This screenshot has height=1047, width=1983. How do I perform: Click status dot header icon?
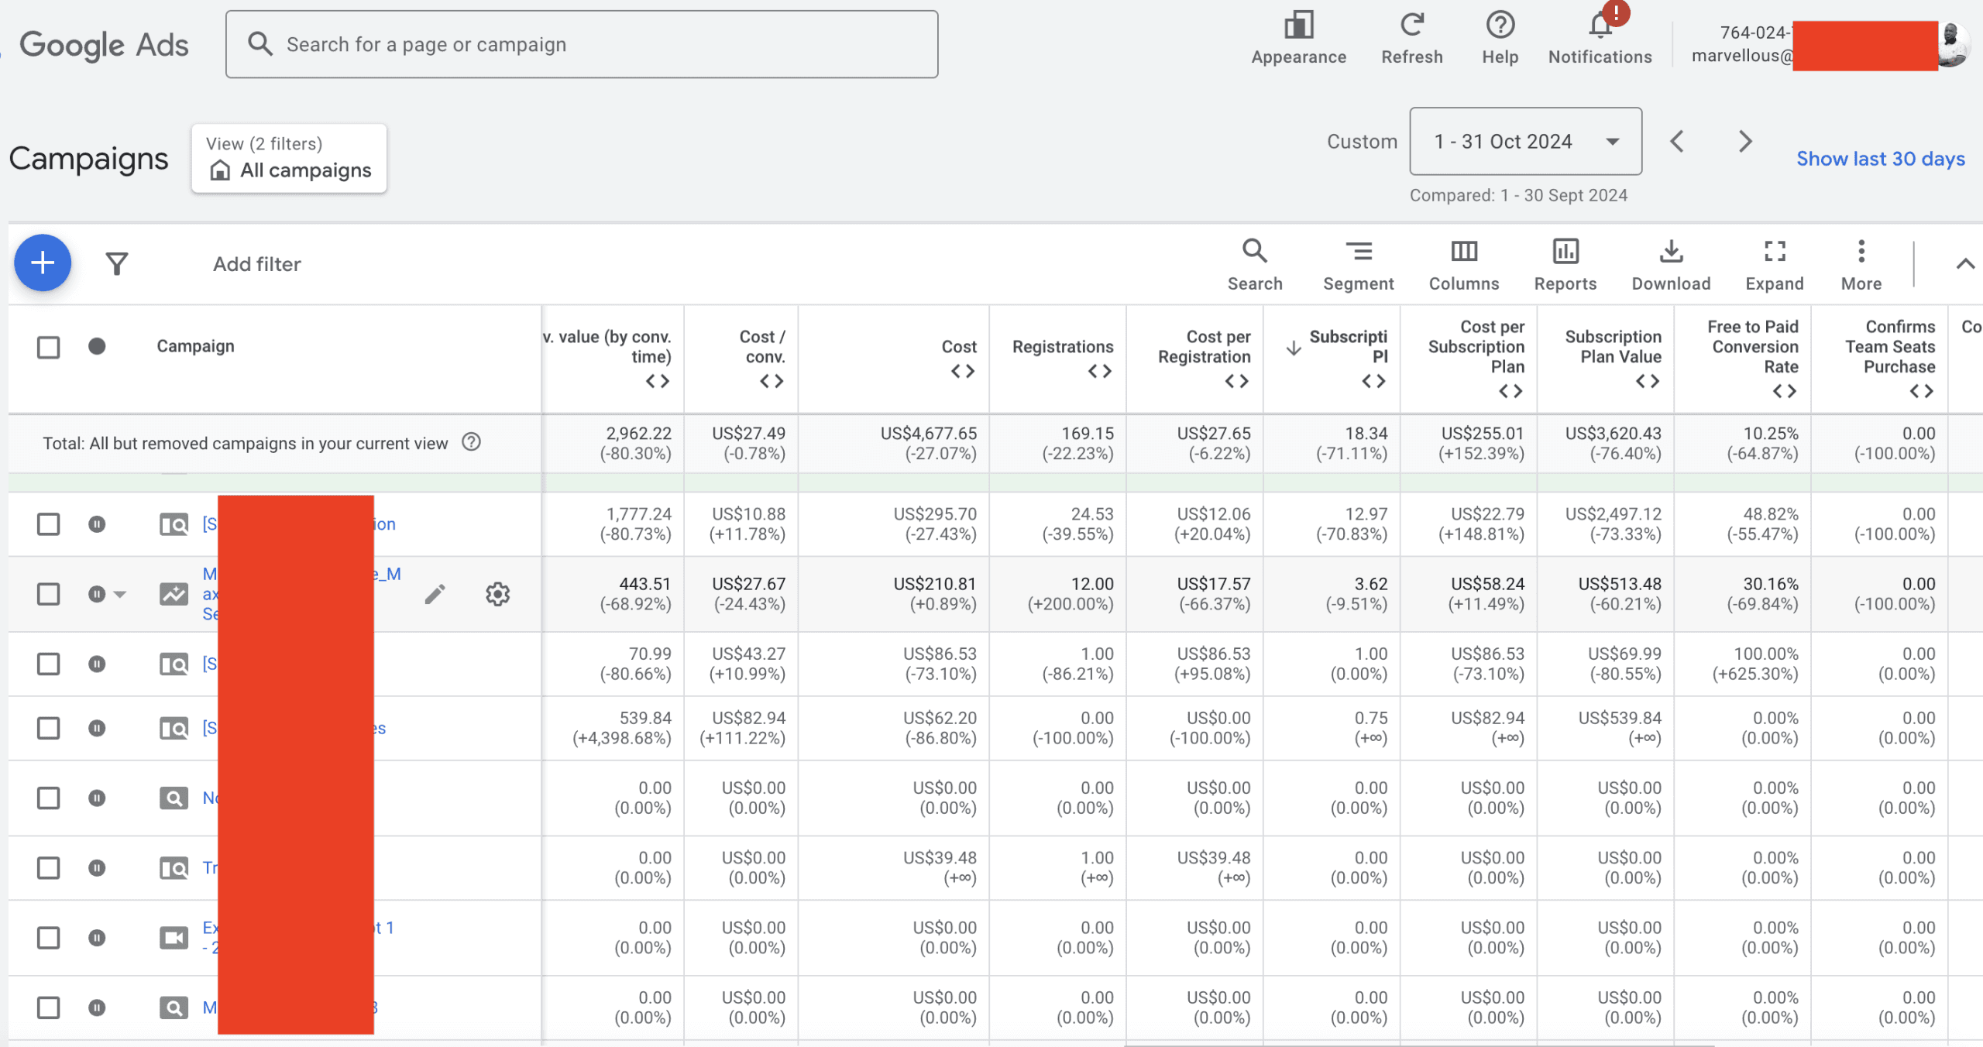coord(97,346)
